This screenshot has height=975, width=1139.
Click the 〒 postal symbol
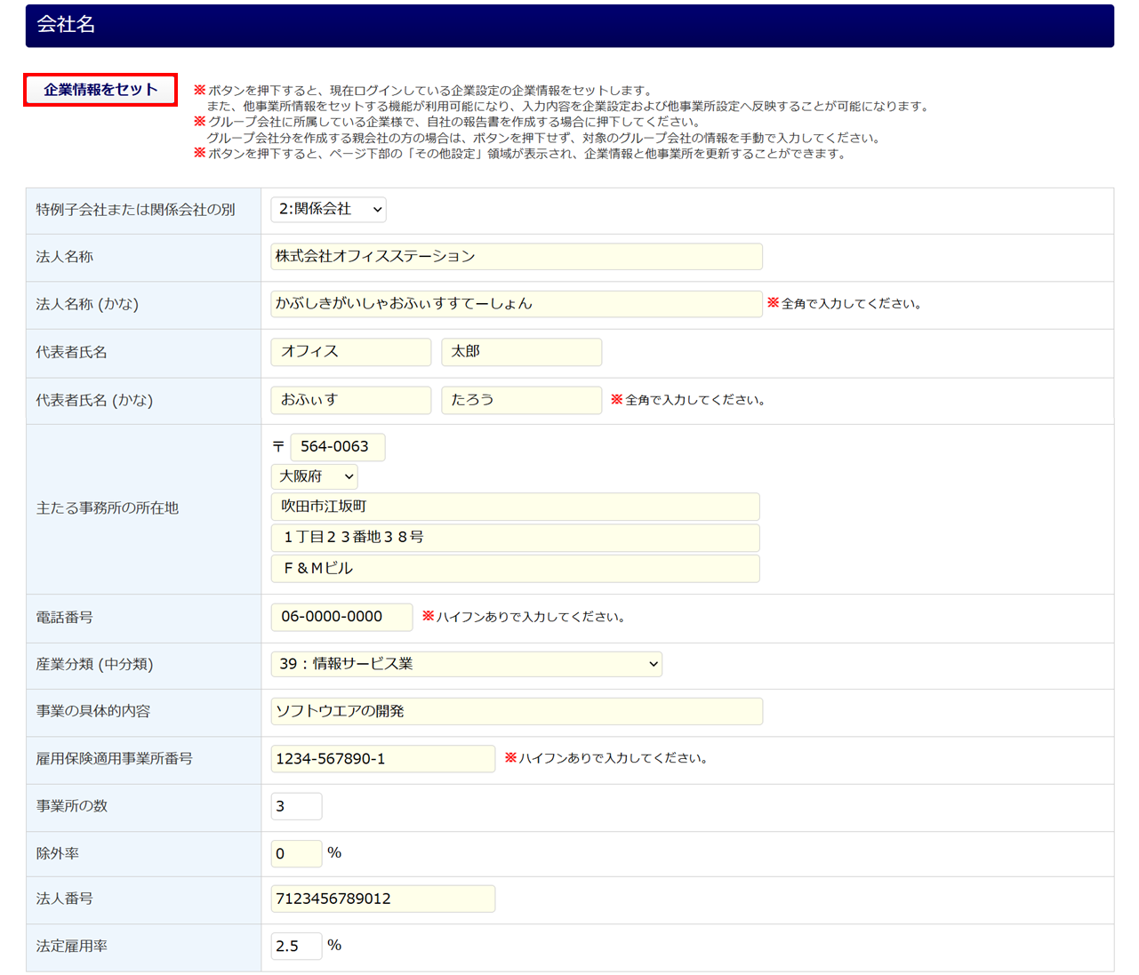[278, 447]
